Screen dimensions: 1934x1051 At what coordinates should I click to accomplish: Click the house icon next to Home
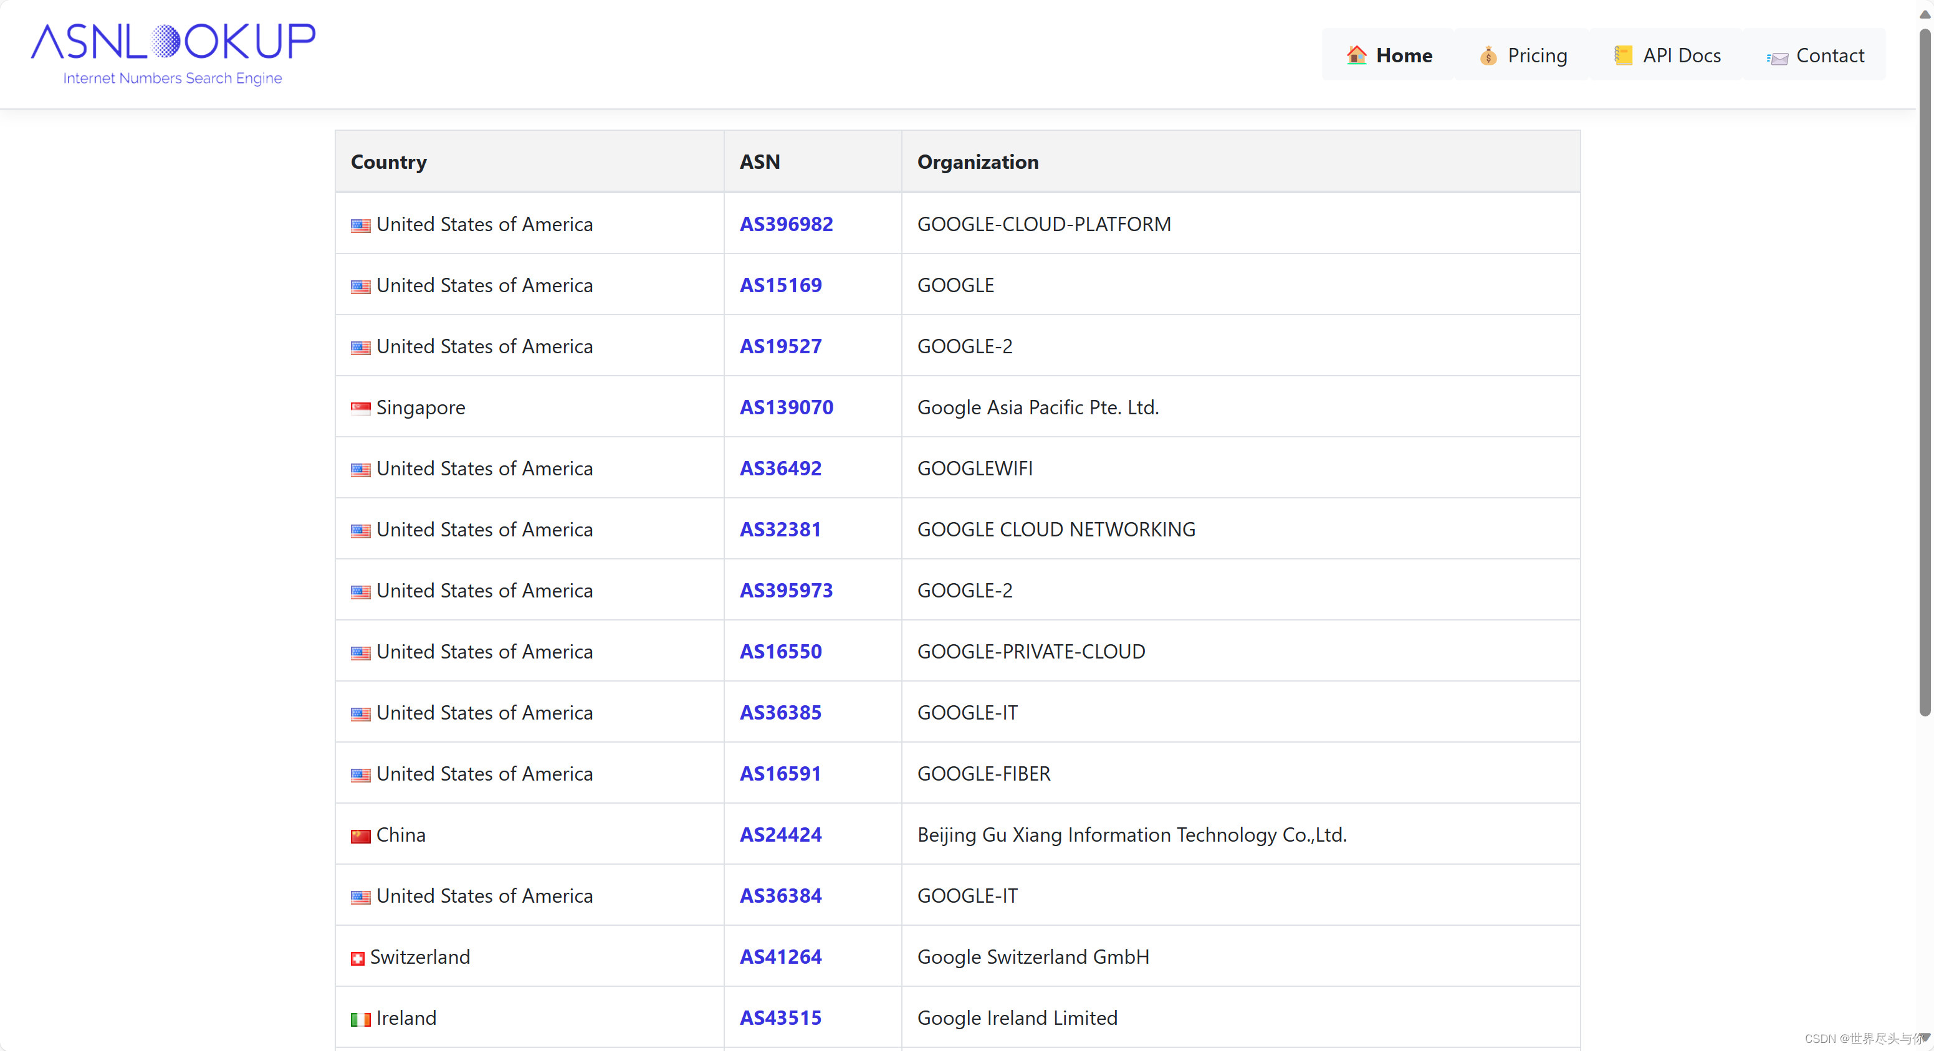(1357, 55)
